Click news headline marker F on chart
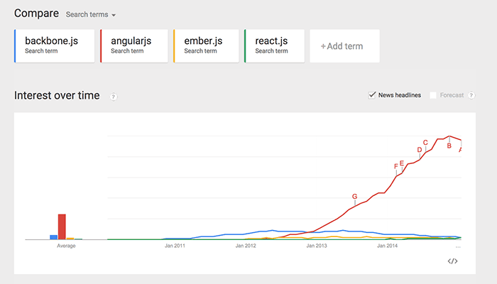Screen dimensions: 497x284 [x=395, y=167]
